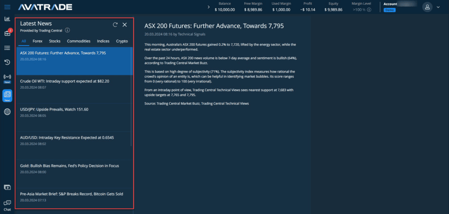This screenshot has height=214, width=449.
Task: Open the portfolio briefcase icon with badge
Action: click(7, 33)
